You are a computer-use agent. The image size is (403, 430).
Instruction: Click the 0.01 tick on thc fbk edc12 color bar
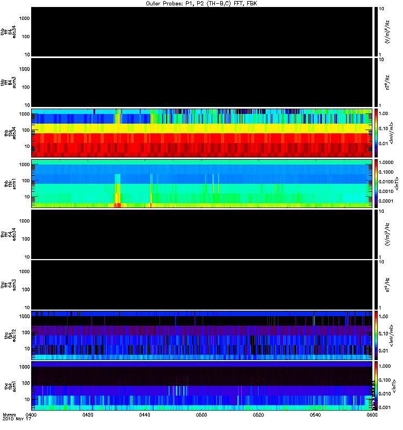383,351
